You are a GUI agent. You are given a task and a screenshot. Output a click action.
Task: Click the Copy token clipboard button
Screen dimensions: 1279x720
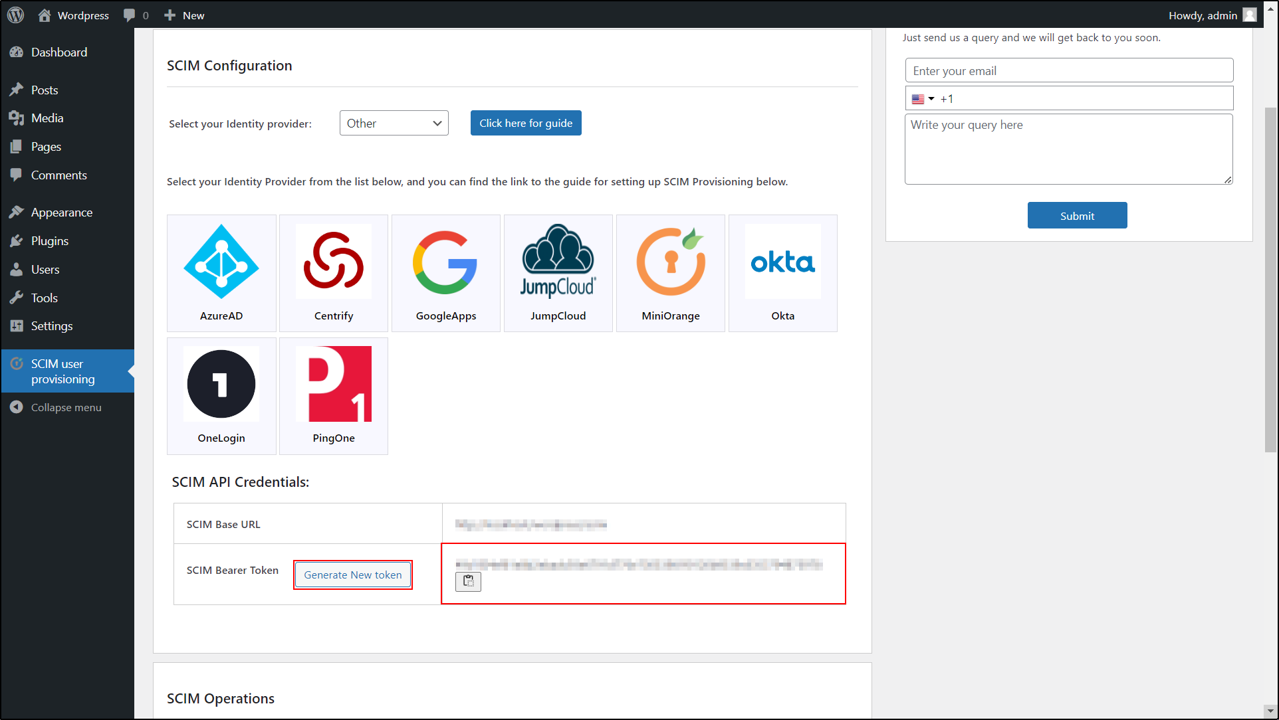tap(467, 581)
